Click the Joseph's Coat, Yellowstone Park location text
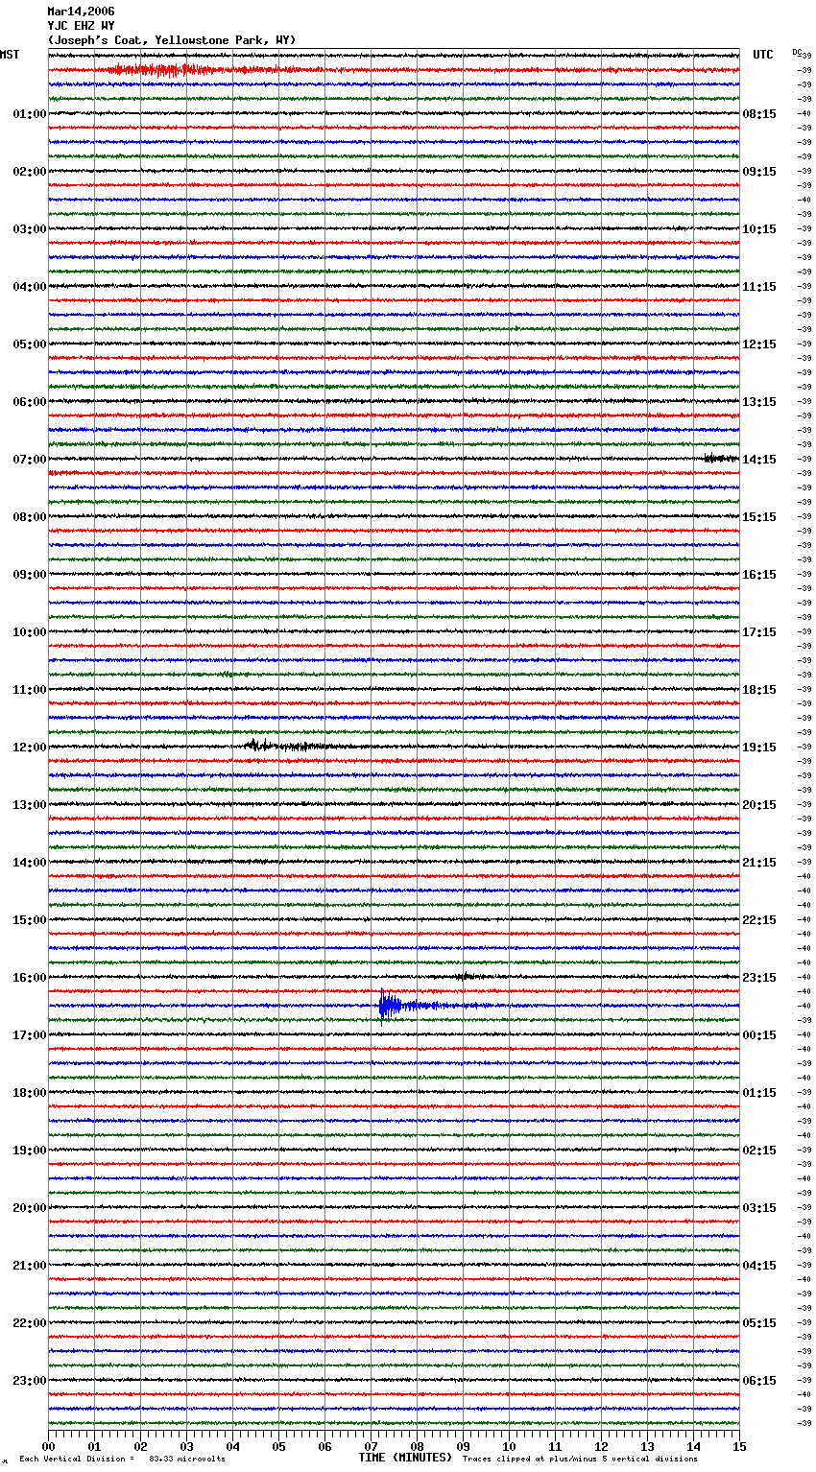The height and width of the screenshot is (1472, 816). [x=172, y=40]
